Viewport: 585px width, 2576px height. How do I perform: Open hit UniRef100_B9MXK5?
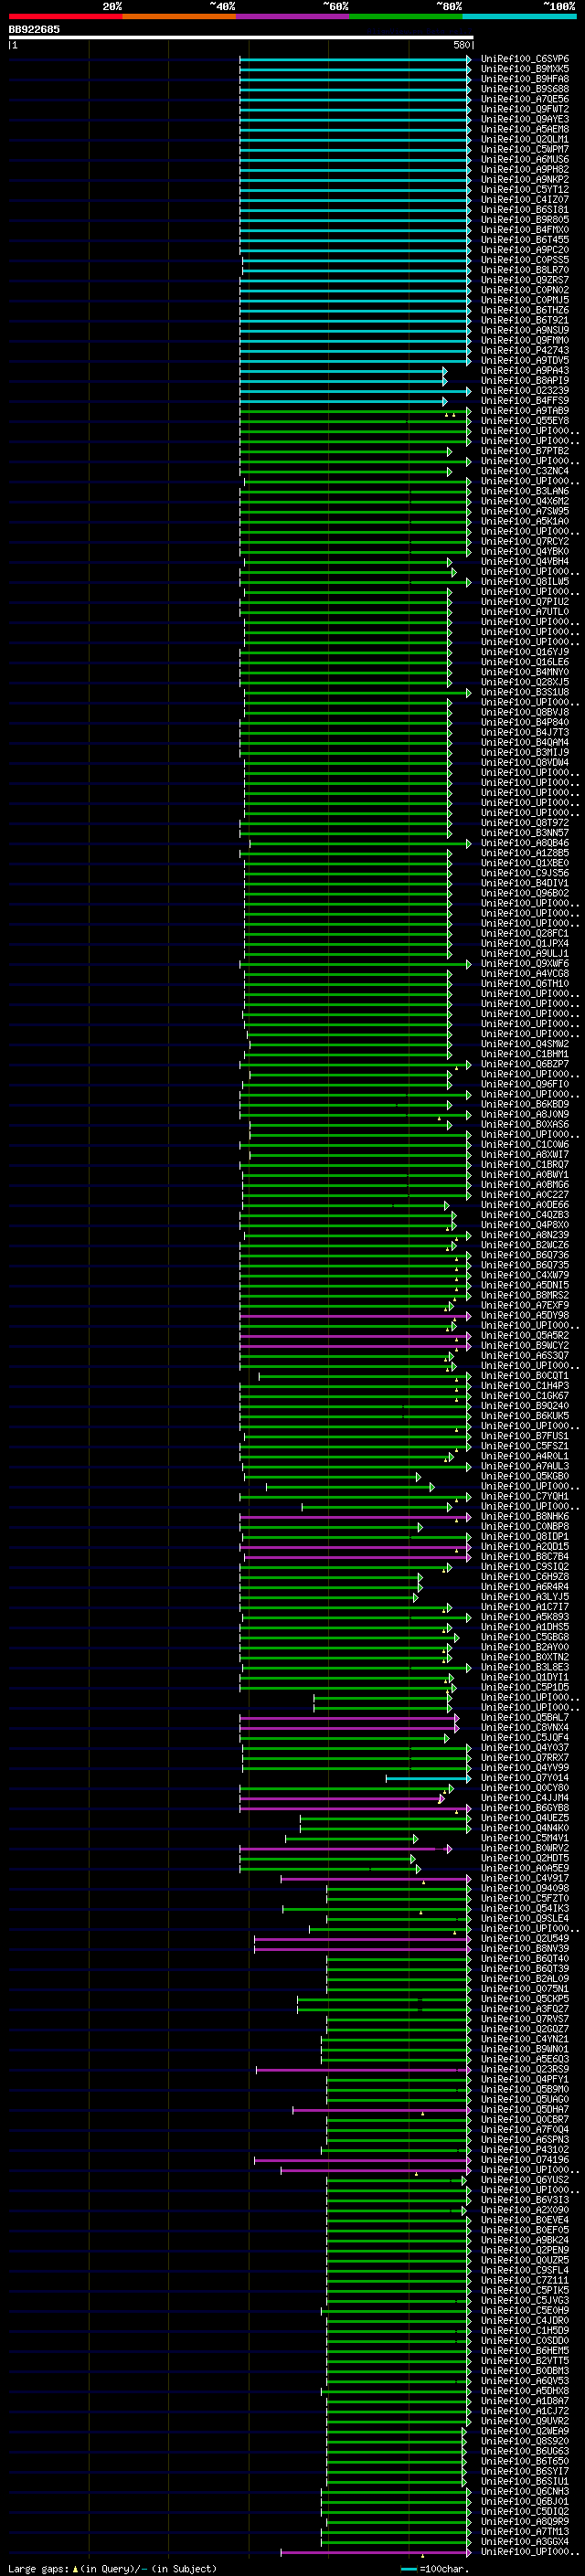(x=525, y=69)
